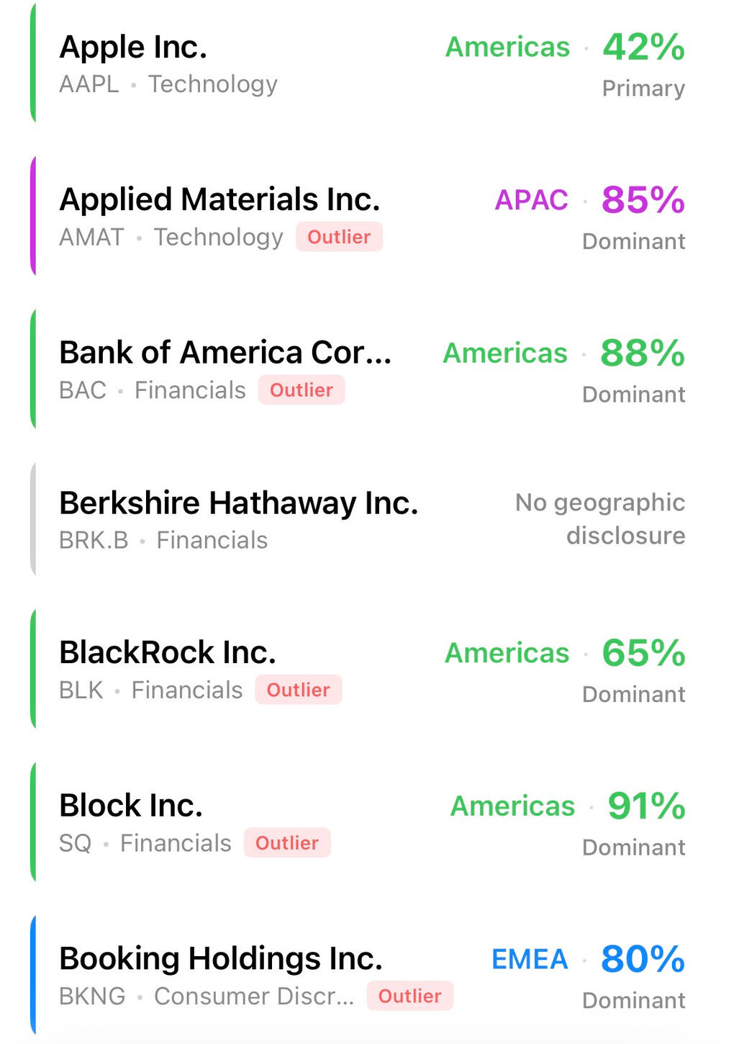Click the purple color bar beside Applied Materials
This screenshot has width=739, height=1044.
[33, 216]
